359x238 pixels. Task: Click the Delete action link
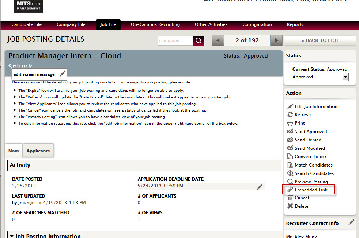pyautogui.click(x=301, y=206)
